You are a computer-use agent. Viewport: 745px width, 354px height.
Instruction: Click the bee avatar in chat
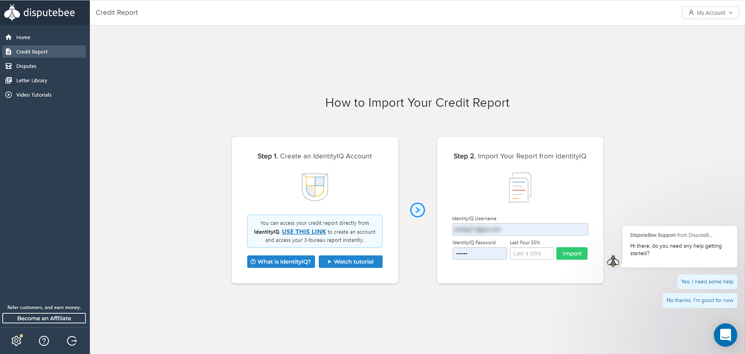(613, 261)
